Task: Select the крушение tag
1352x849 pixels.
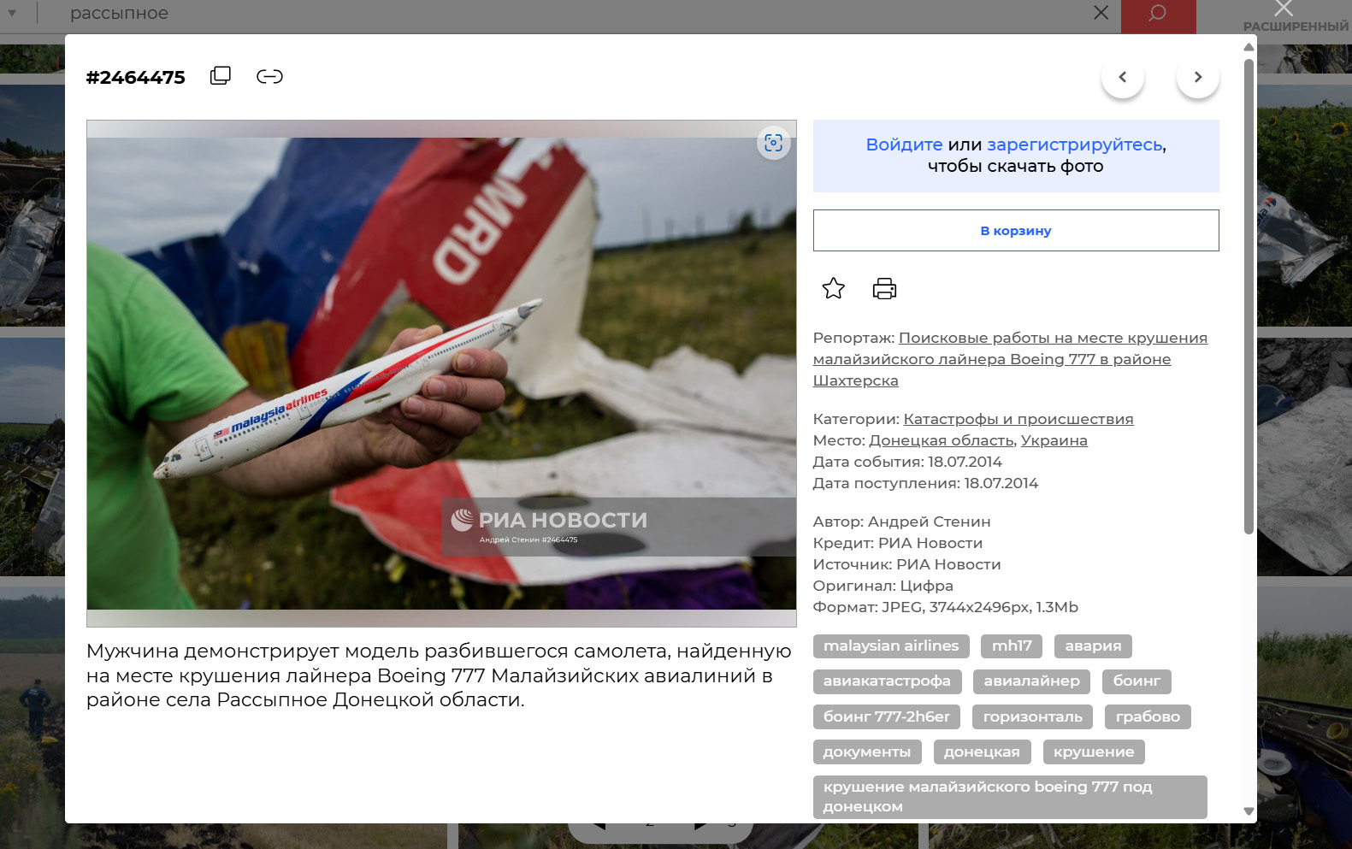Action: pyautogui.click(x=1094, y=752)
